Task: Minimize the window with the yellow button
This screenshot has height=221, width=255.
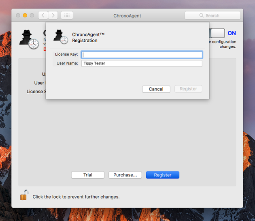Action: [x=25, y=15]
